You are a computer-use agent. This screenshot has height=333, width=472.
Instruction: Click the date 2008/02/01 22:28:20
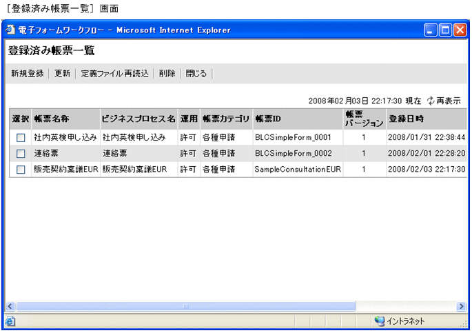[427, 154]
